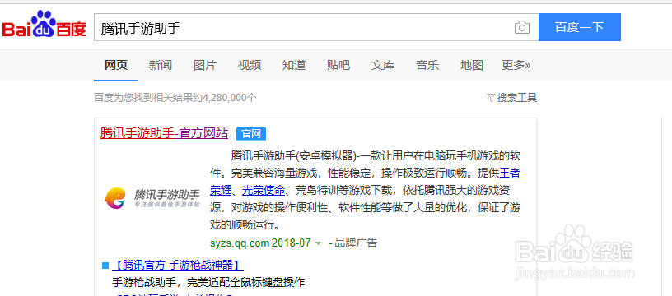Viewport: 672px width, 296px height.
Task: Click the Baidu logo
Action: coord(44,25)
